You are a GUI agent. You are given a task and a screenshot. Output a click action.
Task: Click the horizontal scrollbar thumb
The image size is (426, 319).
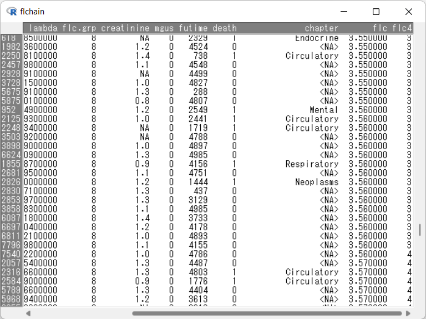click(x=266, y=313)
